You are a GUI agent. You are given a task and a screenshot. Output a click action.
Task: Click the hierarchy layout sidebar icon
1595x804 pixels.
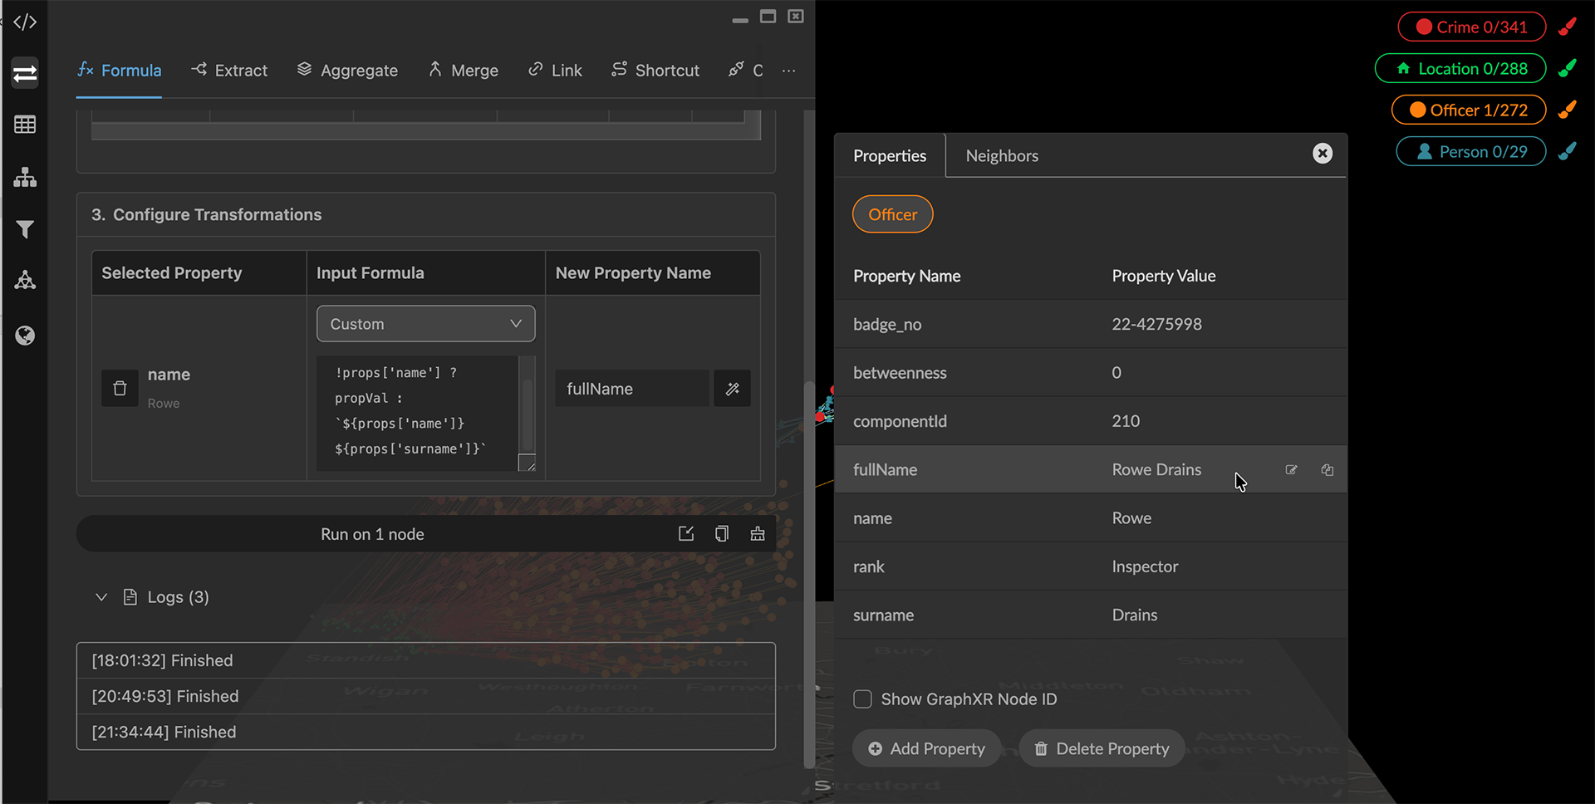tap(25, 177)
